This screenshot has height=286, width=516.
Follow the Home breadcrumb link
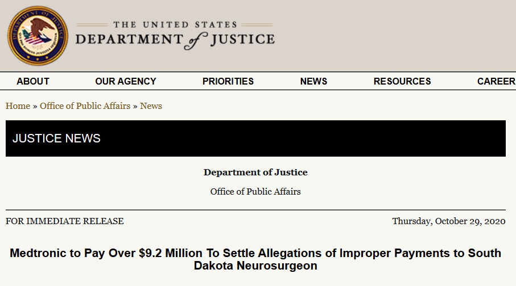pos(18,106)
